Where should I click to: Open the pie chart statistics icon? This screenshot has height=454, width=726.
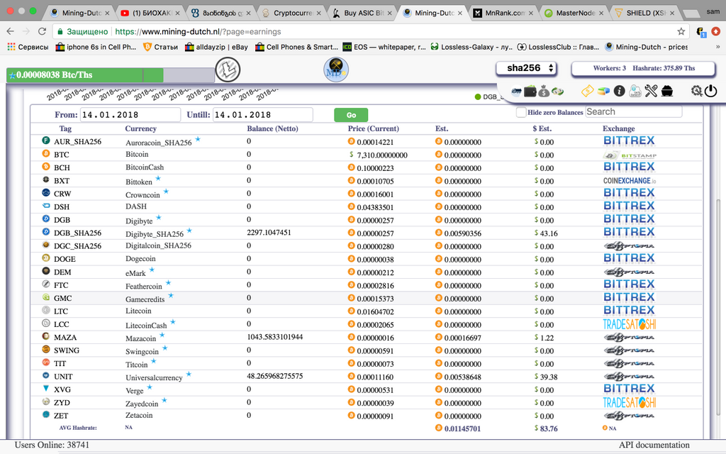coord(603,92)
